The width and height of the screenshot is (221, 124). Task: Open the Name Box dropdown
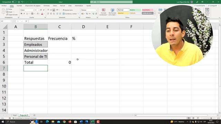click(x=11, y=21)
